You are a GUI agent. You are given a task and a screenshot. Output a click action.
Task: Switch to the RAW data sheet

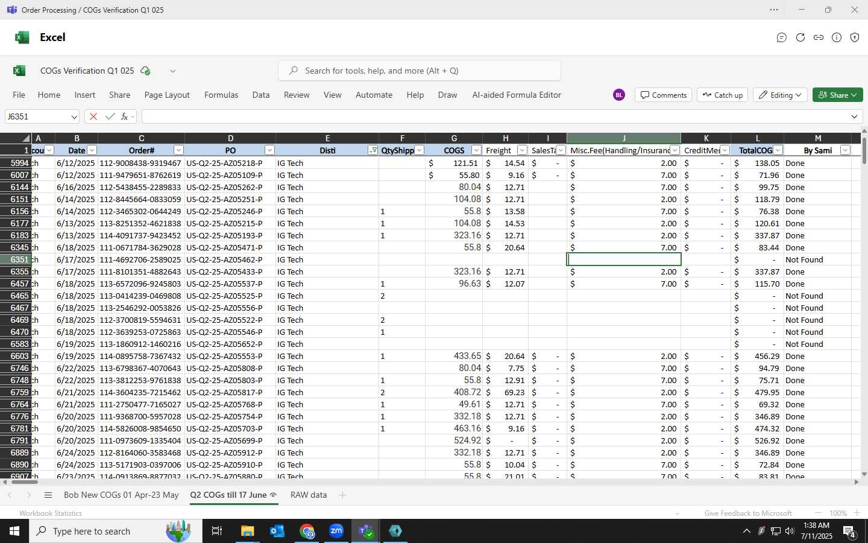point(309,495)
